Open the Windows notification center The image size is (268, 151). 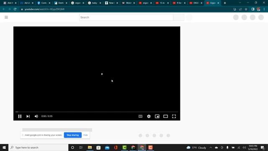point(263,148)
